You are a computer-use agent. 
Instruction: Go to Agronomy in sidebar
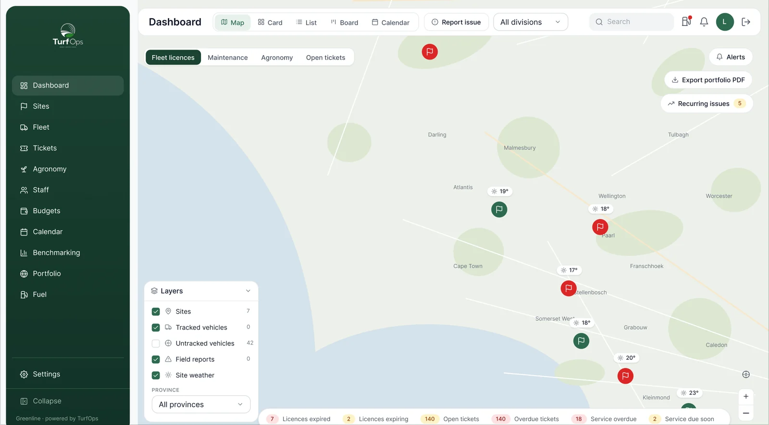click(68, 169)
